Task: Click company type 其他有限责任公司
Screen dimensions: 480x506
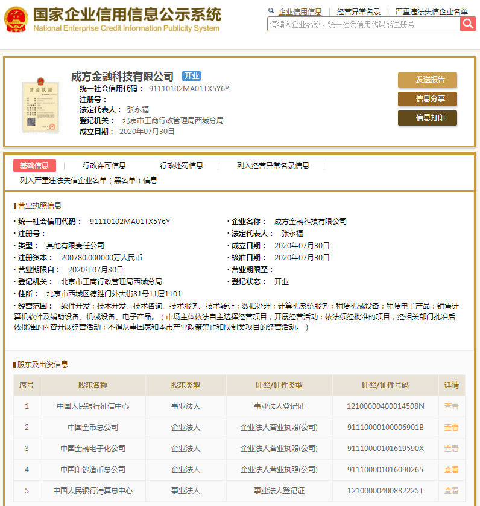Action: (x=75, y=246)
